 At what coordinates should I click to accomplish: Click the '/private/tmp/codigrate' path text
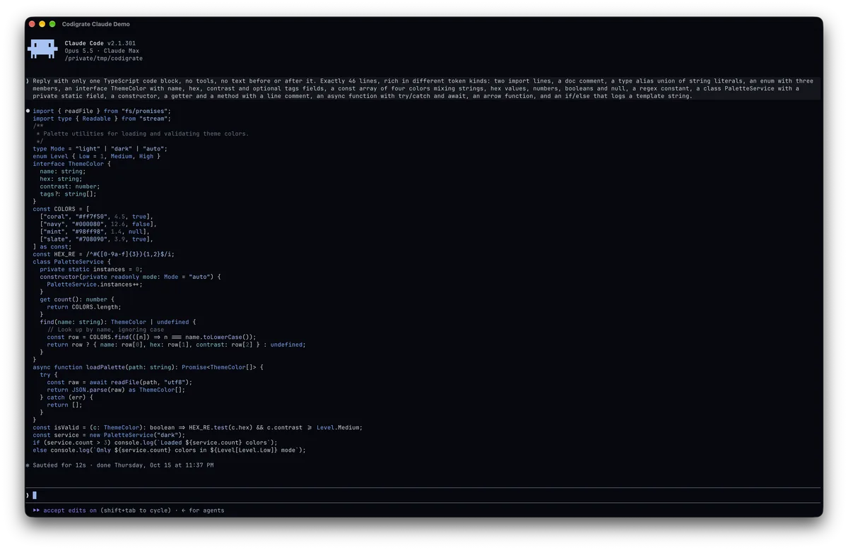coord(104,59)
